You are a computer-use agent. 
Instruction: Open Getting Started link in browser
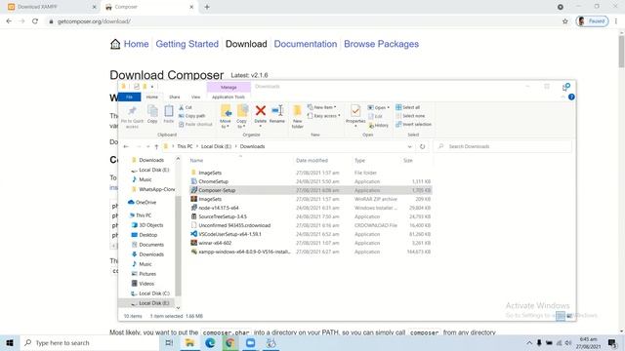point(187,44)
